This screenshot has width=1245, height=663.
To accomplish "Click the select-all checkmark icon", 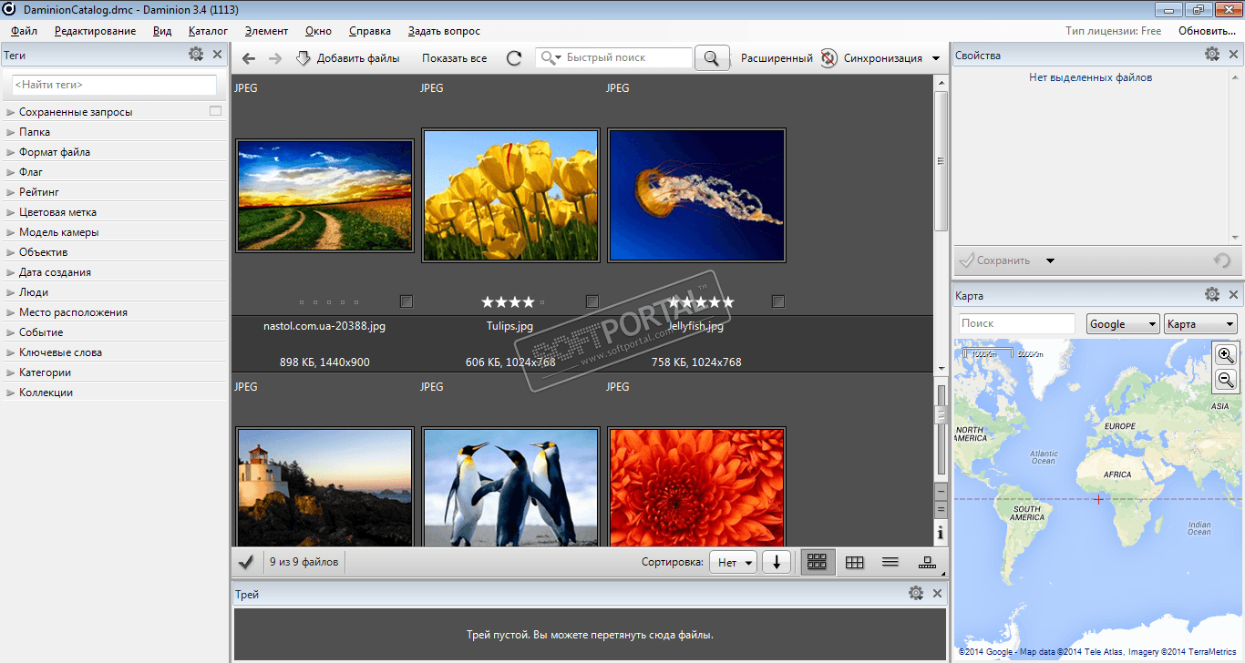I will click(x=245, y=562).
